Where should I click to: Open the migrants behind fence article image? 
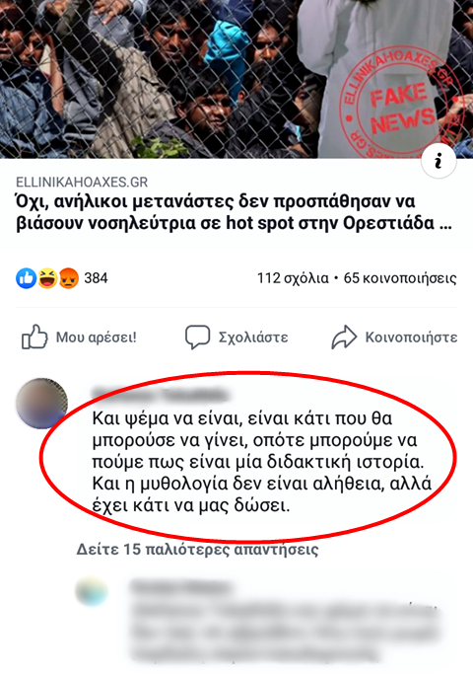click(236, 79)
